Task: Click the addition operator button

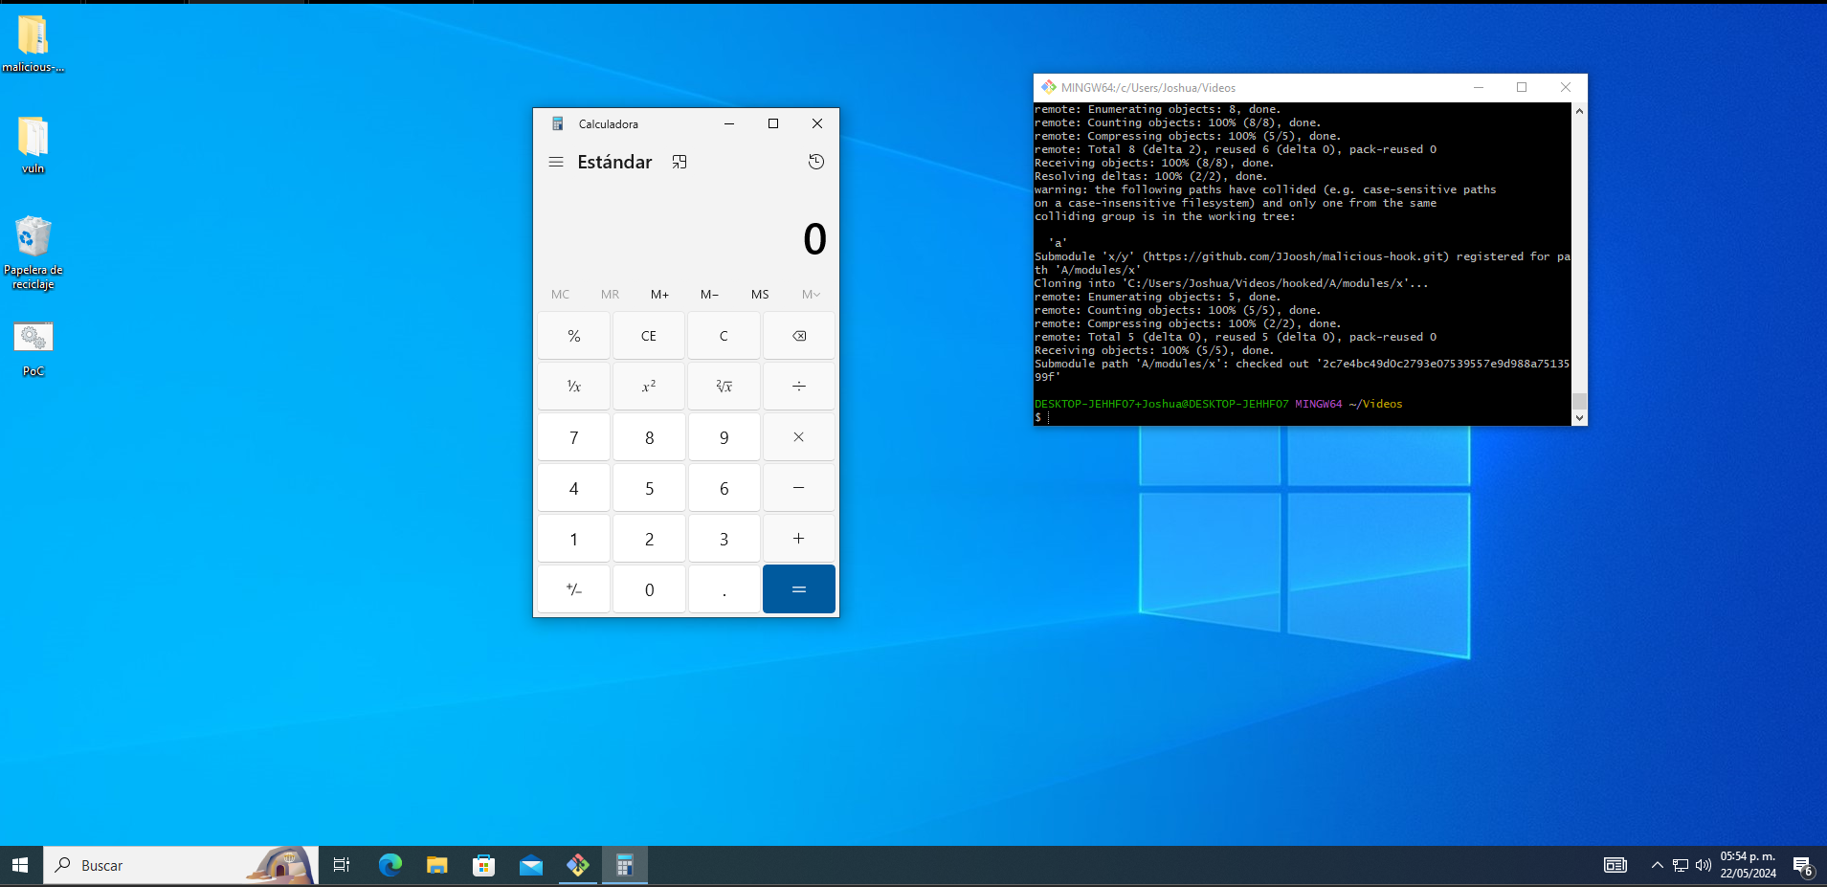Action: click(x=799, y=539)
